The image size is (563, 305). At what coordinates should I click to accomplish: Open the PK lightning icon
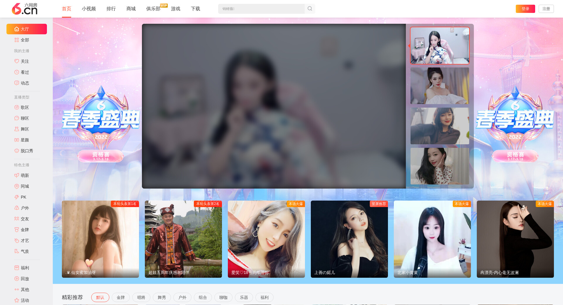17,197
